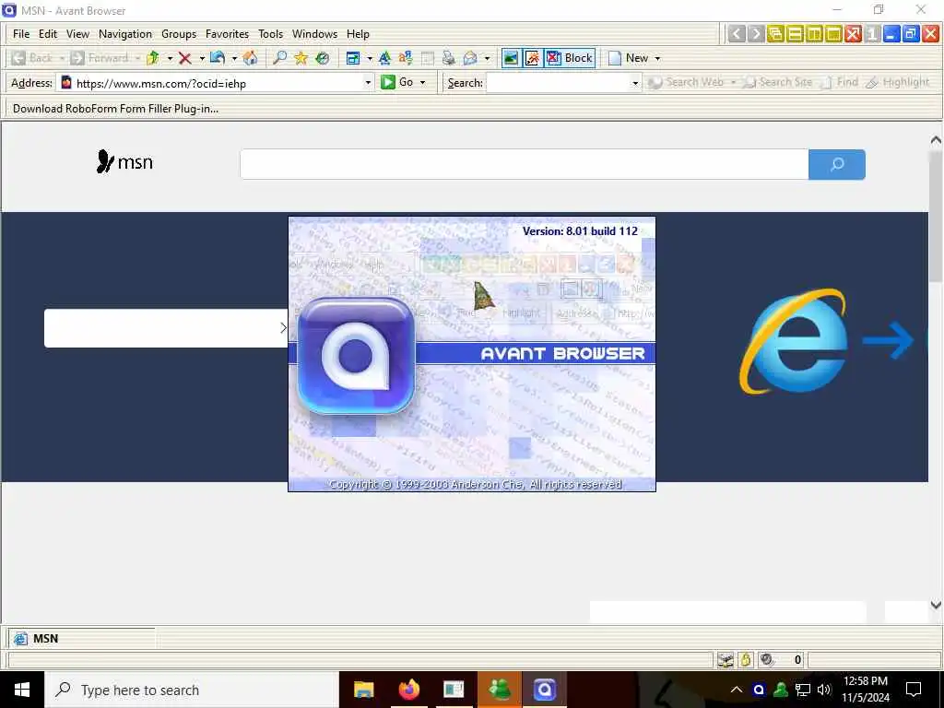The image size is (944, 708).
Task: Click the text size A icon
Action: click(384, 58)
